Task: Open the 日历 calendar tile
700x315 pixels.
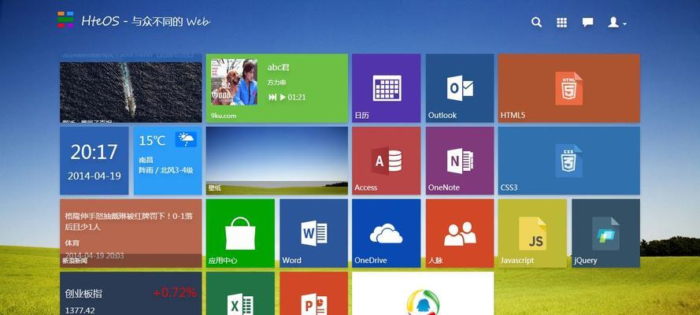Action: (x=386, y=88)
